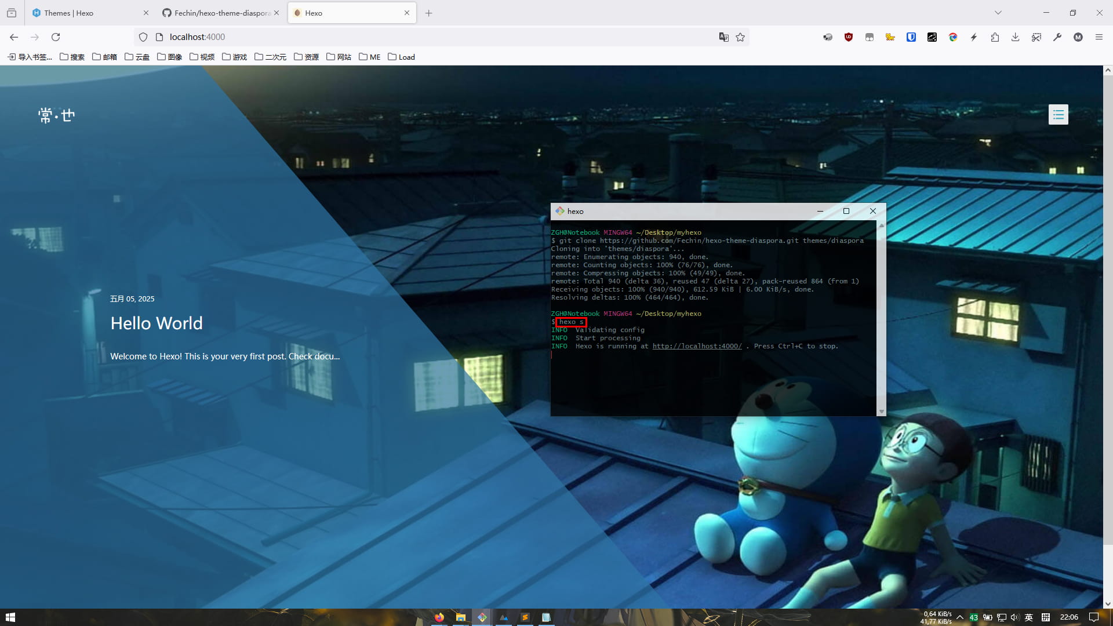Viewport: 1113px width, 626px height.
Task: Toggle the volume speaker tray icon
Action: pyautogui.click(x=1014, y=617)
